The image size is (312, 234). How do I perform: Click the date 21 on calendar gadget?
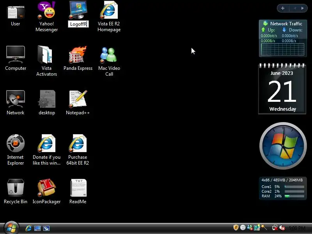[282, 92]
